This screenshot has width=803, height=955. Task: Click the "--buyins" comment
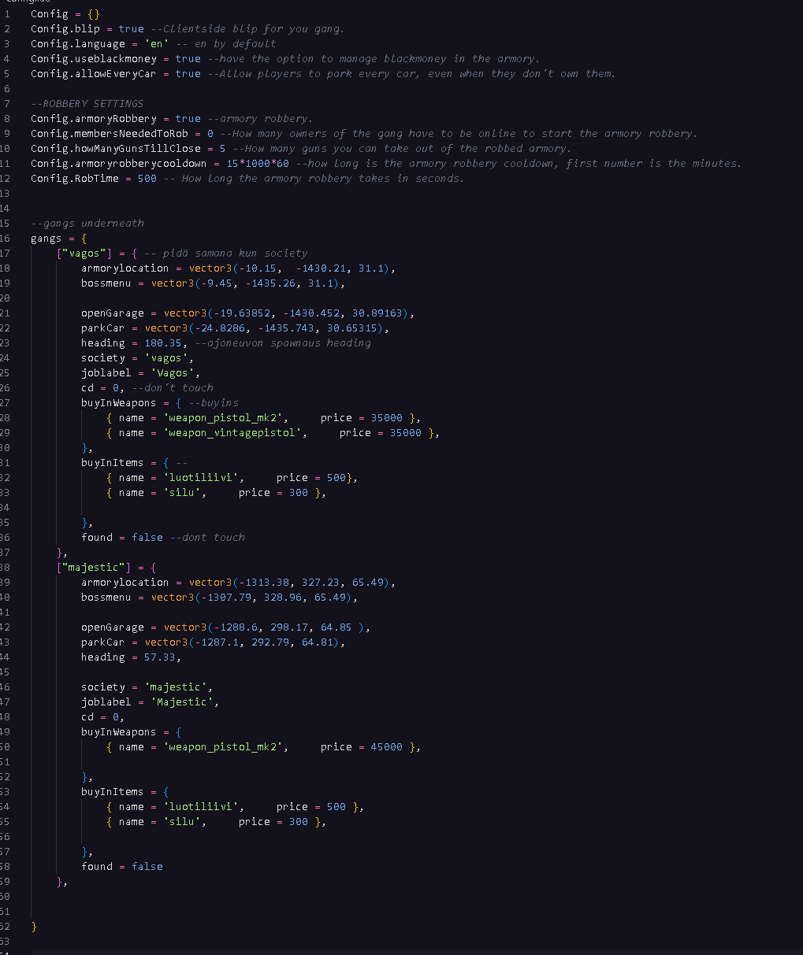(x=214, y=403)
